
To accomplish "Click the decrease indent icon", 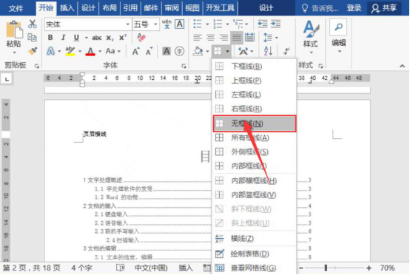I will point(262,24).
